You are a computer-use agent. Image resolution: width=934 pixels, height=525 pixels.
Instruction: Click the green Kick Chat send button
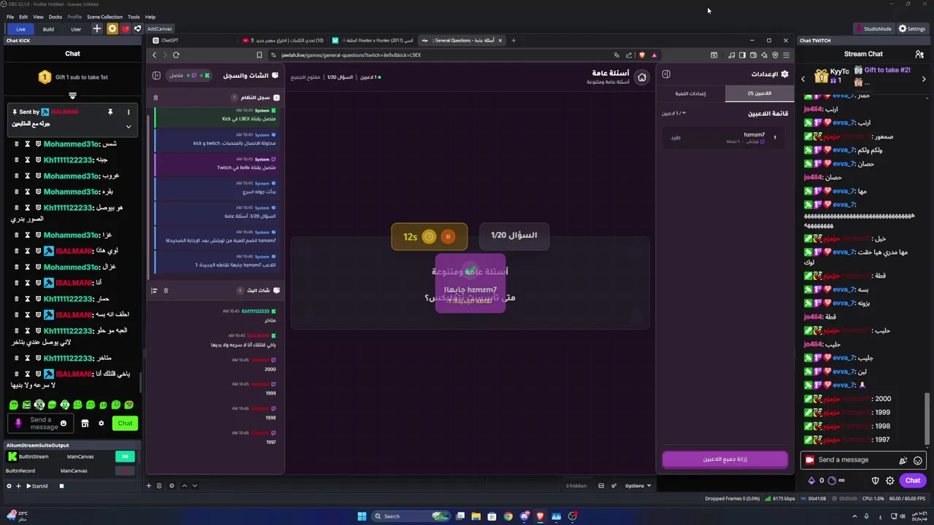click(x=125, y=423)
